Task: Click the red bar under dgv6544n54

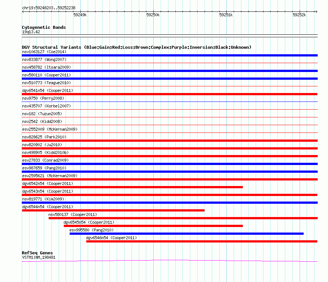Action: (x=113, y=210)
